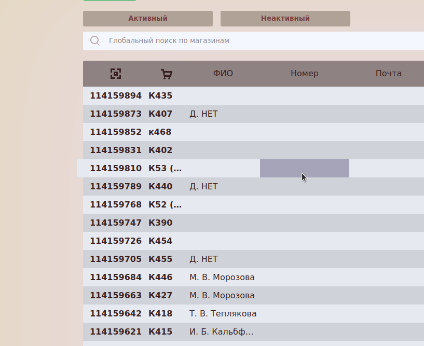Click the scan ID column icon
This screenshot has height=346, width=424.
pos(116,74)
